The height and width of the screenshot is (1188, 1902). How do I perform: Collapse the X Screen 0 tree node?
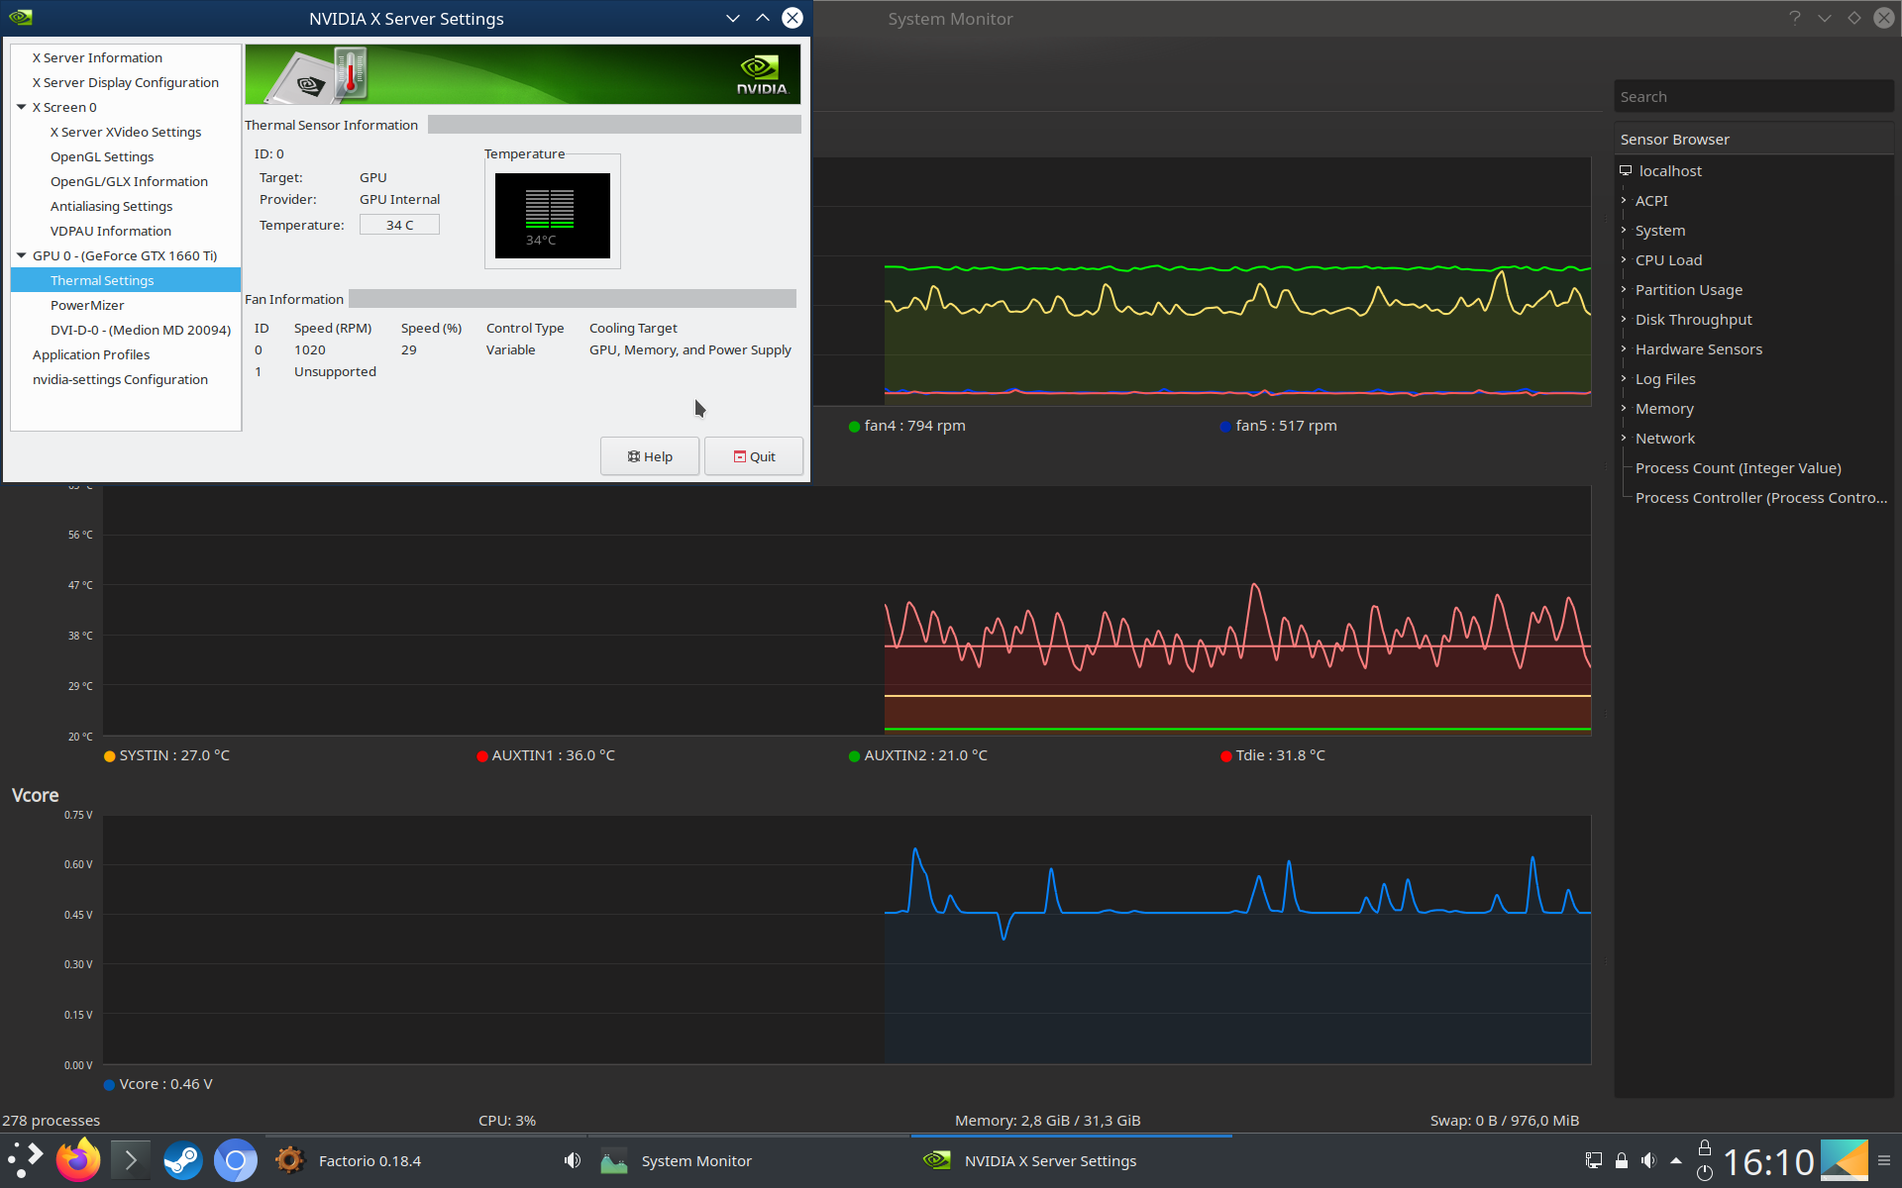tap(21, 107)
